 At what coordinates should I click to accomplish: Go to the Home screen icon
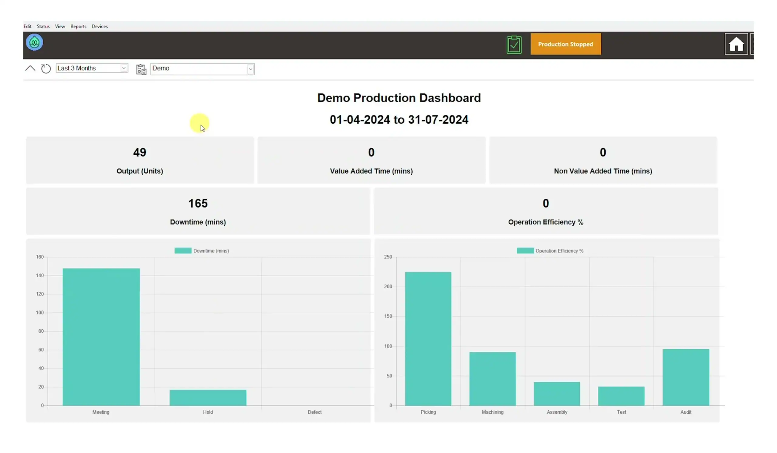[736, 44]
